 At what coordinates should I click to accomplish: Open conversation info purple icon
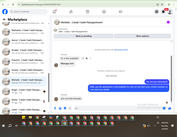point(168,22)
